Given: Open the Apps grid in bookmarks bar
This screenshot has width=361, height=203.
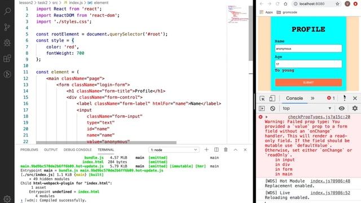Looking at the screenshot, I should click(x=266, y=12).
